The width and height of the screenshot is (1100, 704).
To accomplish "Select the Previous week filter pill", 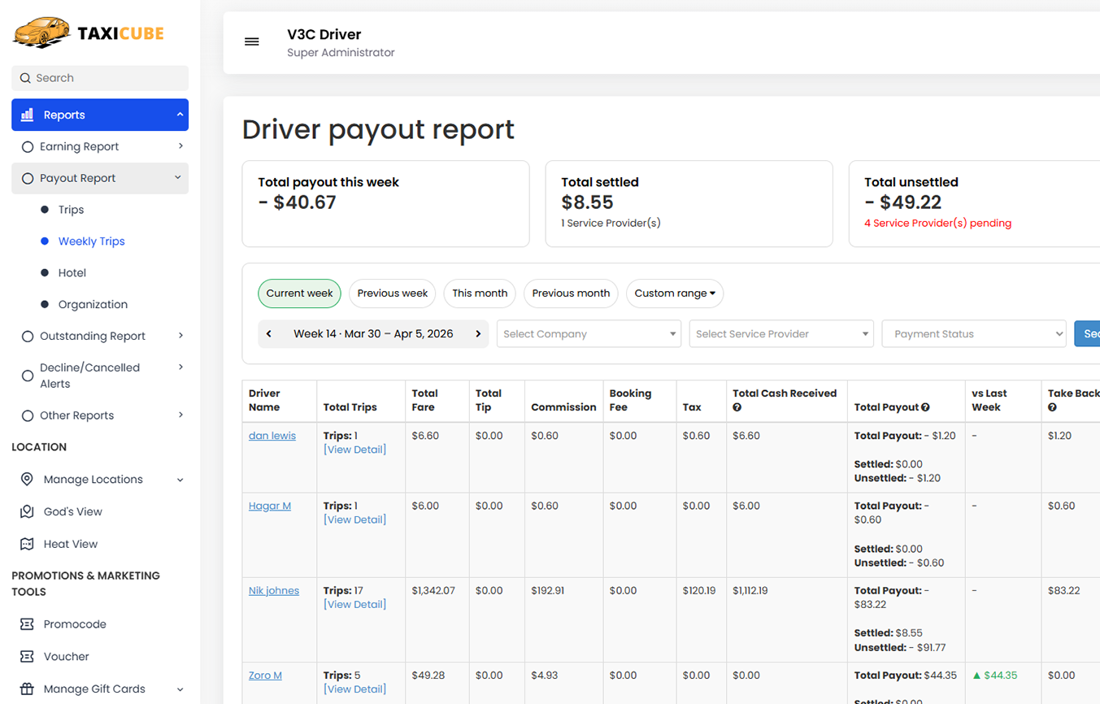I will (x=392, y=293).
